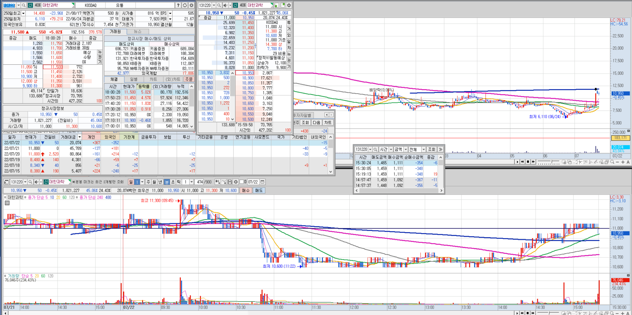
Task: Click the line-tool plus icon in chart toolbar
Action: coord(224,182)
